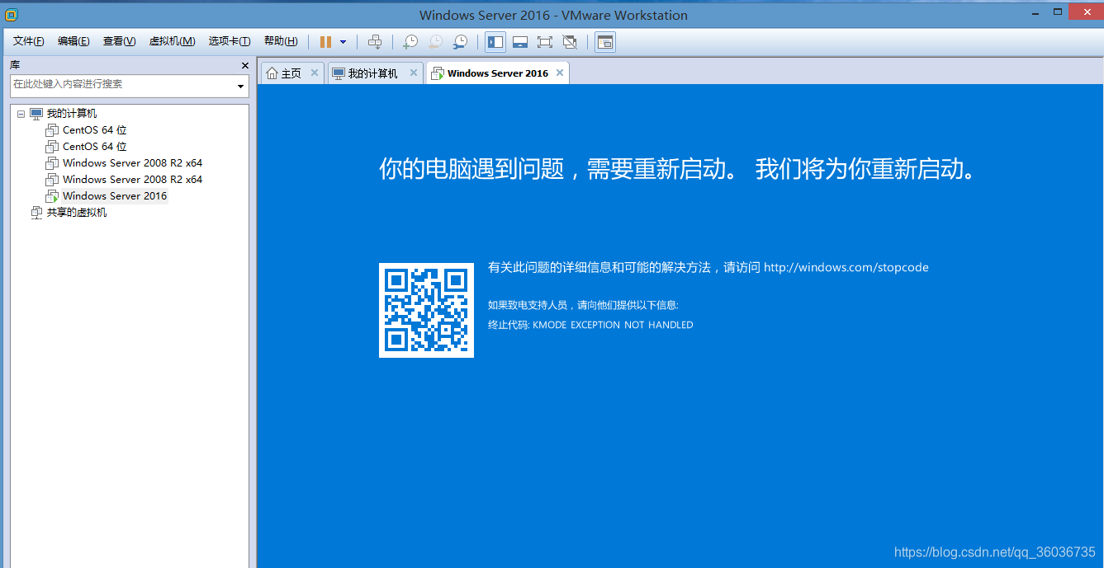Pause the virtual machine with the orange pause button
This screenshot has width=1104, height=568.
[325, 41]
